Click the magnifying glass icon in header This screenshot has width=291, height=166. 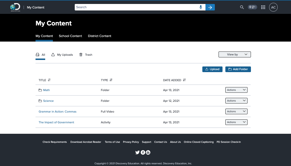click(242, 7)
